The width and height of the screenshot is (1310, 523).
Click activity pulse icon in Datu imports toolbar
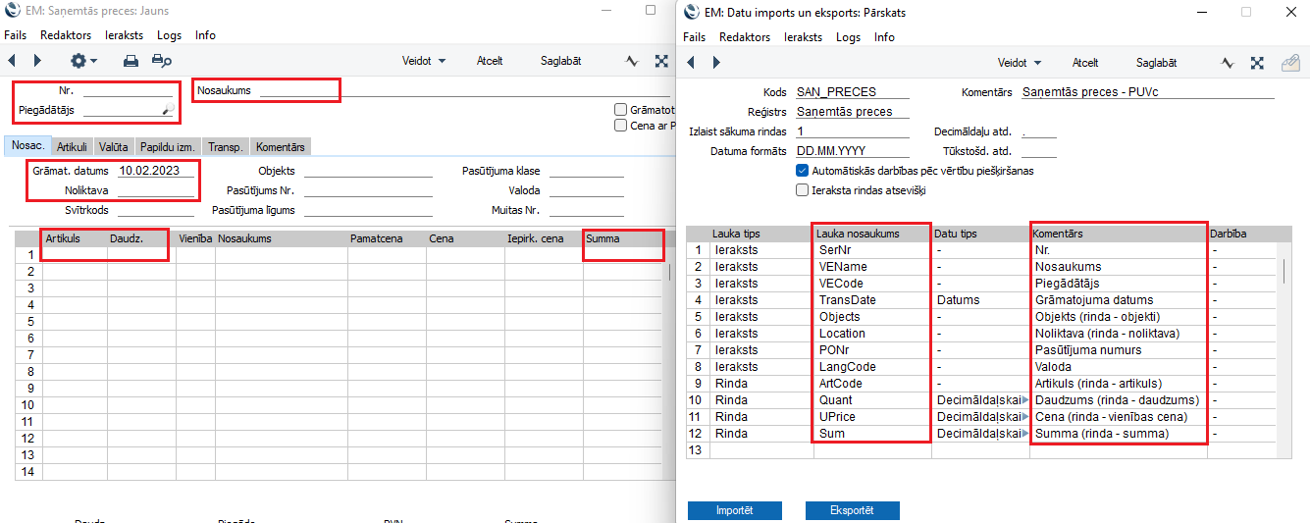(x=1228, y=63)
